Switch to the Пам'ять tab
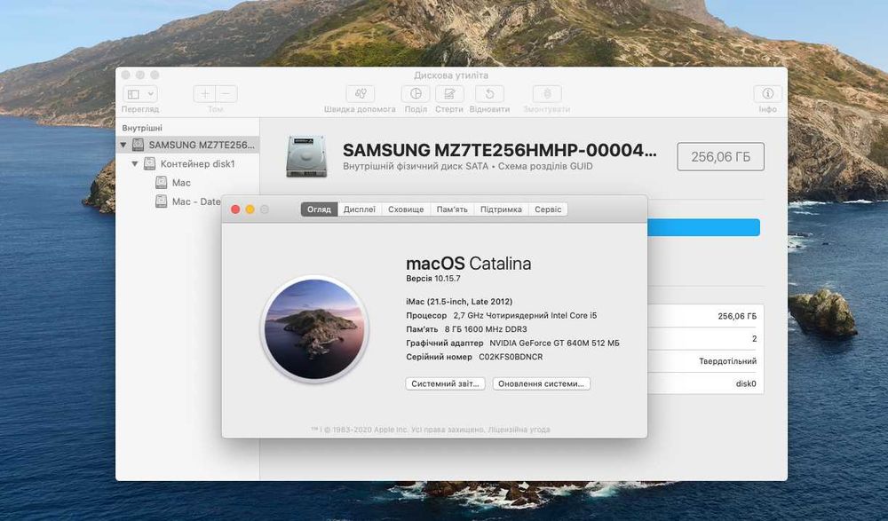 pyautogui.click(x=453, y=209)
